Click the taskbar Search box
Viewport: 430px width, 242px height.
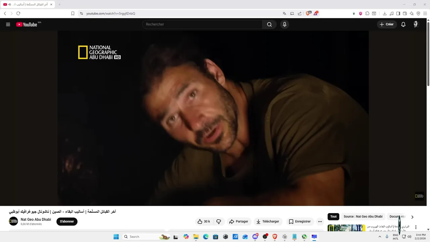point(146,237)
